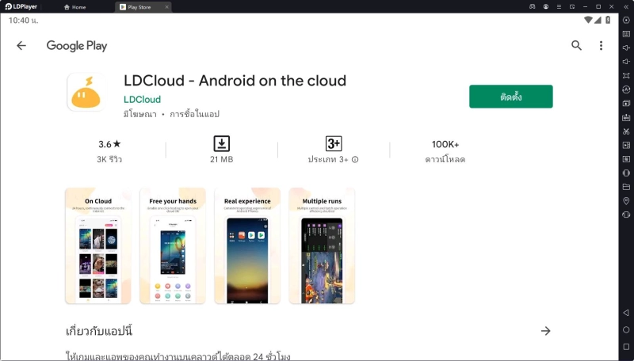Go back with the Google Play arrow
Viewport: 634px width, 361px height.
(21, 46)
